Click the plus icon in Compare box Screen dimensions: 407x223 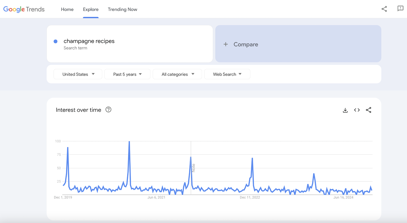click(x=226, y=44)
